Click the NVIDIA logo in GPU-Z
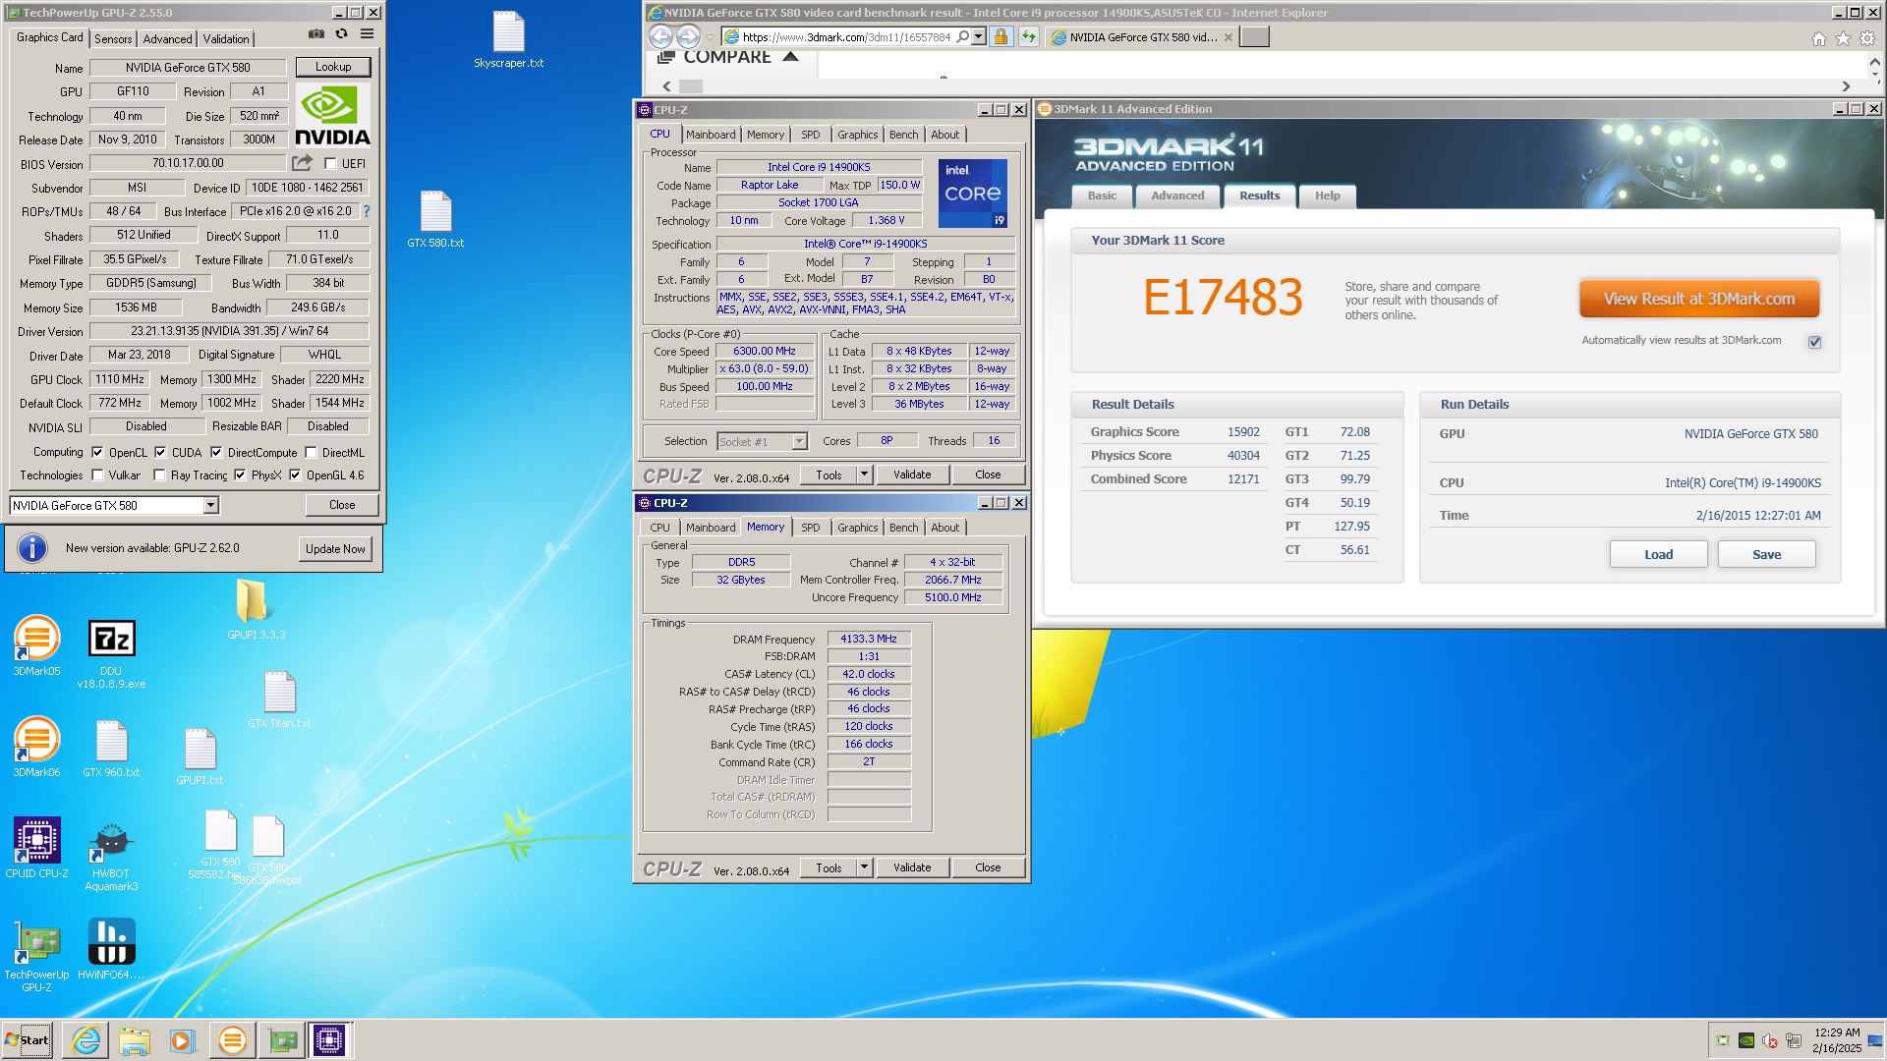1887x1061 pixels. coord(332,116)
